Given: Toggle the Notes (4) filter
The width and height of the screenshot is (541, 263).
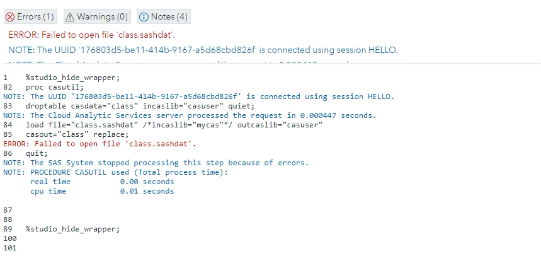Looking at the screenshot, I should (x=163, y=16).
